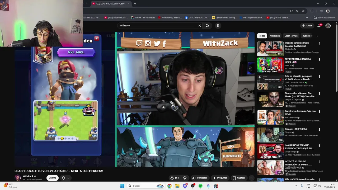Select the Clash Royale filter chip
This screenshot has height=190, width=338.
coord(291,36)
